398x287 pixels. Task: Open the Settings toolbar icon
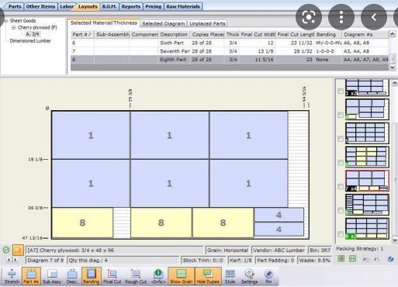(249, 276)
